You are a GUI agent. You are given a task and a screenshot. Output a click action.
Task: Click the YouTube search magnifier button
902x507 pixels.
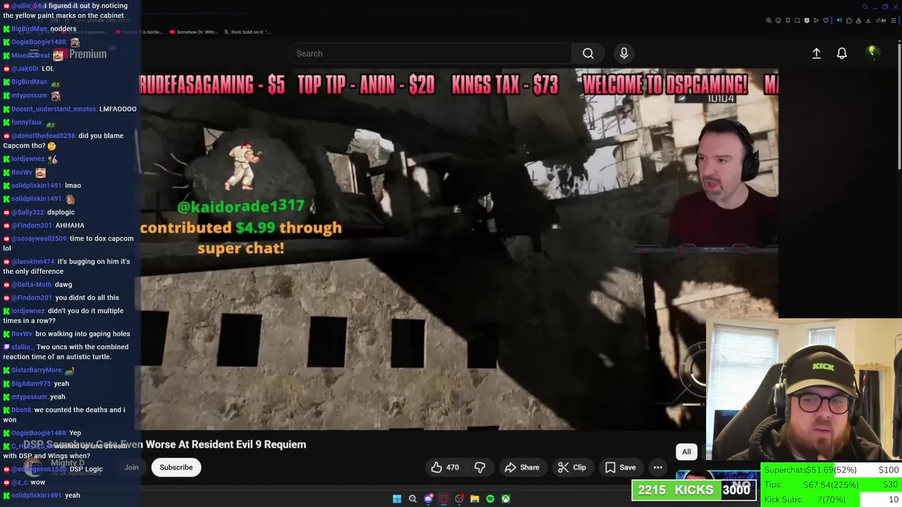[588, 54]
